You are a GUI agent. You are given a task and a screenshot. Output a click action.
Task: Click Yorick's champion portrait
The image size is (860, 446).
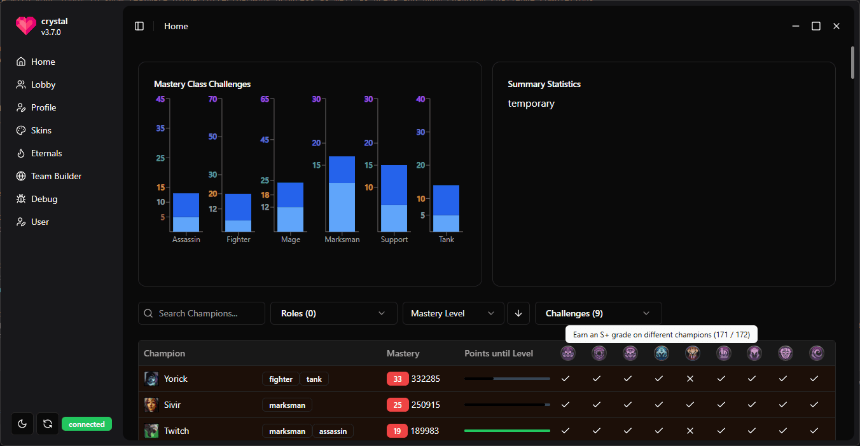(x=151, y=379)
